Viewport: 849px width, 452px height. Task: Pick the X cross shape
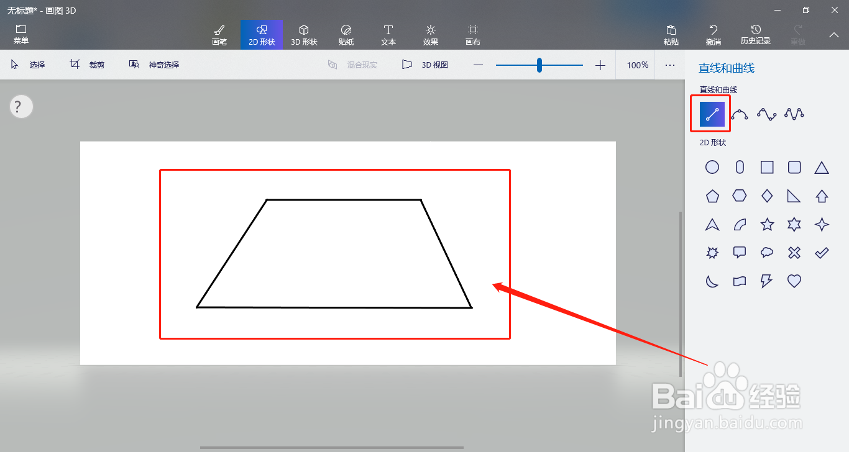794,253
